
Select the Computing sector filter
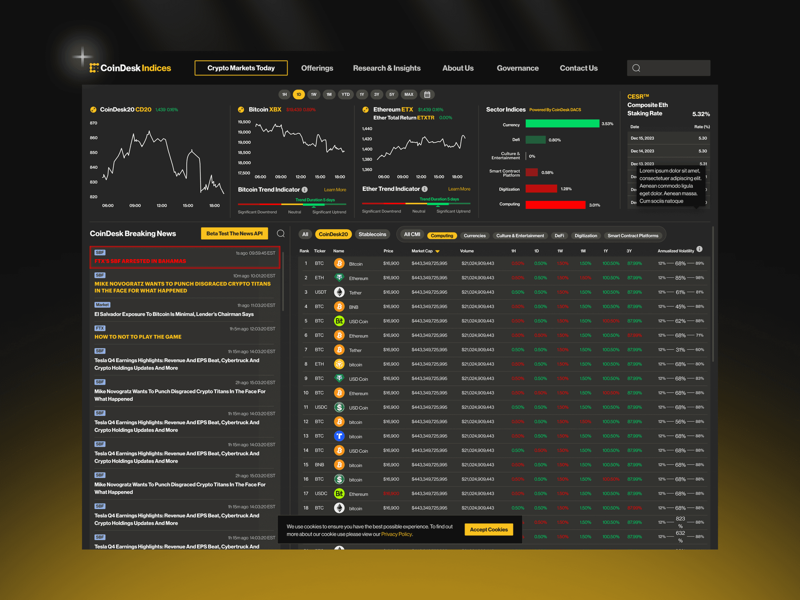442,236
